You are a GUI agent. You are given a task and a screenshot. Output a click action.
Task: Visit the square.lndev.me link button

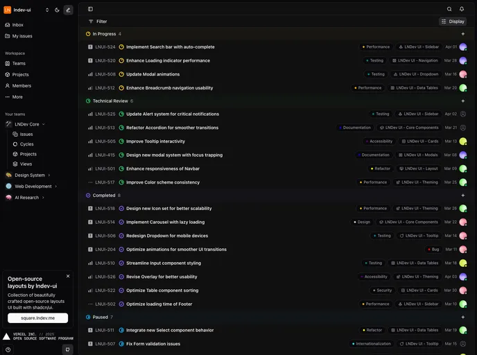pos(37,318)
